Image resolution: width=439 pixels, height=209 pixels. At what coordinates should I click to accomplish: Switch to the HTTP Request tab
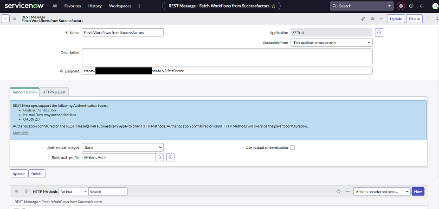(54, 92)
